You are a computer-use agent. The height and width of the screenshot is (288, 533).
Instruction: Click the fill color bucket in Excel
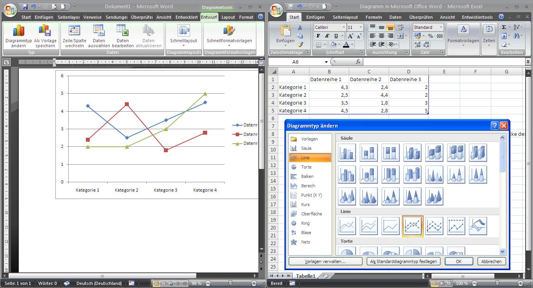pyautogui.click(x=333, y=44)
